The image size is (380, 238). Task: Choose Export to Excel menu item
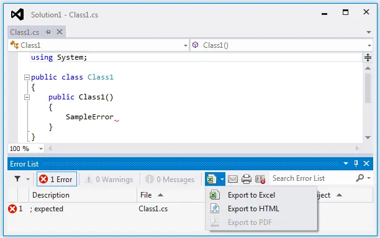261,195
